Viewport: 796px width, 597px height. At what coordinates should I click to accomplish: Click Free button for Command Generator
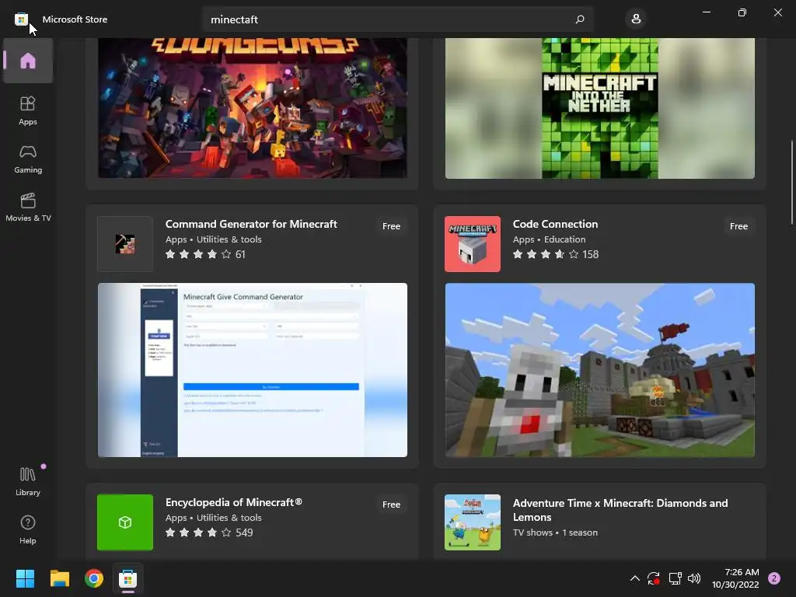tap(392, 226)
